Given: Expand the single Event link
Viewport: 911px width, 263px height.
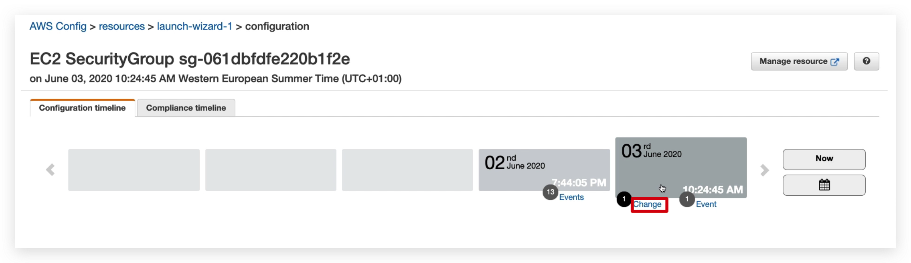Looking at the screenshot, I should [x=706, y=204].
